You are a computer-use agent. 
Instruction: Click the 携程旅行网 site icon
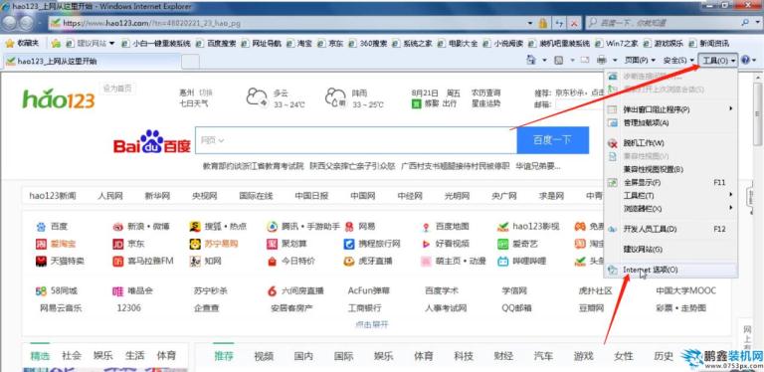pos(349,244)
